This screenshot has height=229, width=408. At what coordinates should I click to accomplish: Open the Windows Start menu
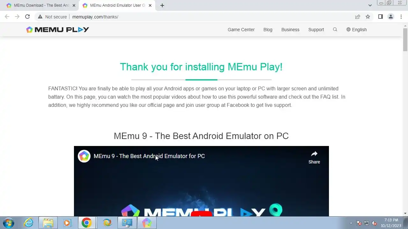[x=8, y=223]
